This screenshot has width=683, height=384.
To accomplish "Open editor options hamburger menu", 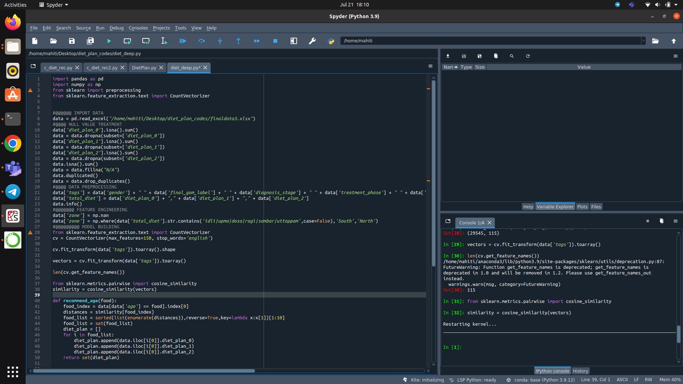I will coord(430,66).
